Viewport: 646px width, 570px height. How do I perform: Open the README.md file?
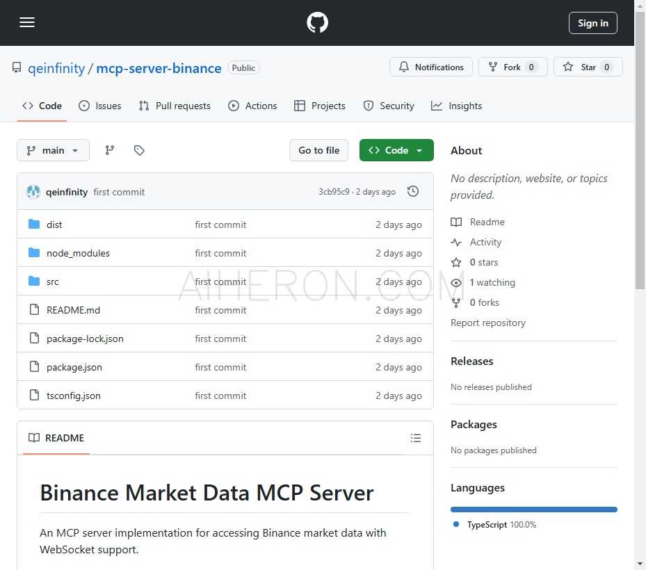pos(73,310)
